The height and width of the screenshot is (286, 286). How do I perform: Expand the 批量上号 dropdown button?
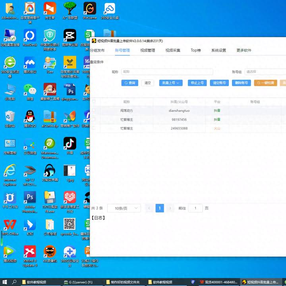[171, 83]
